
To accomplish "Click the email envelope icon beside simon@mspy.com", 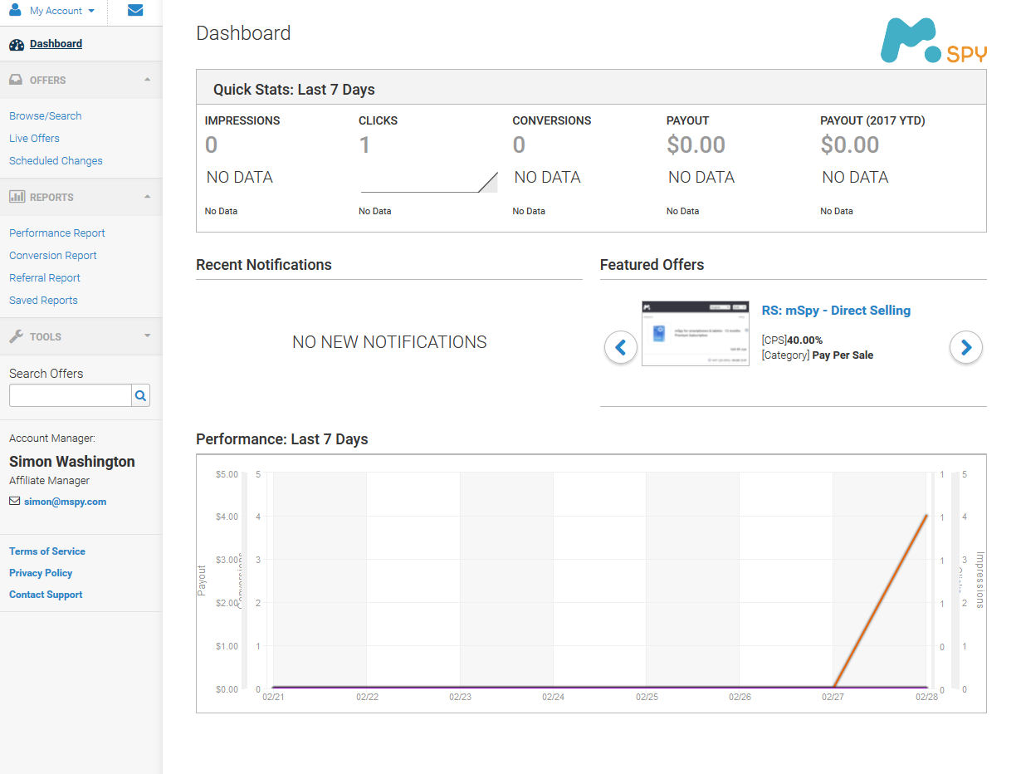I will (x=14, y=502).
